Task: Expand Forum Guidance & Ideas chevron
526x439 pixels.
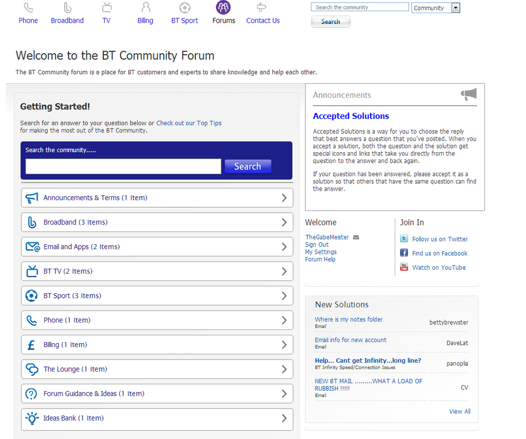Action: click(x=284, y=394)
